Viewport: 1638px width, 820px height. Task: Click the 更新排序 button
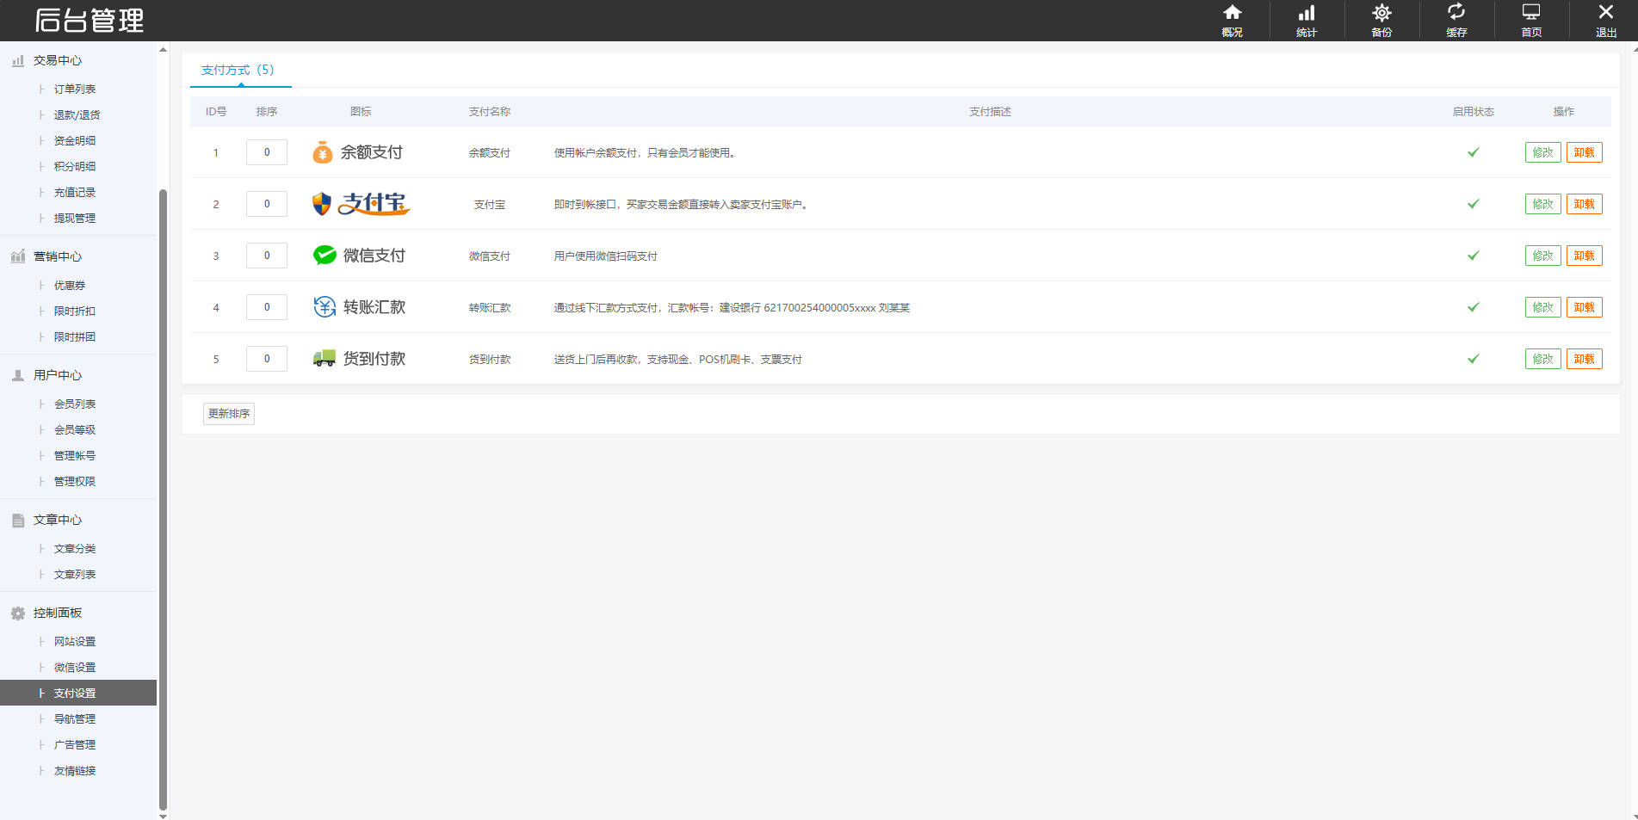[x=228, y=413]
